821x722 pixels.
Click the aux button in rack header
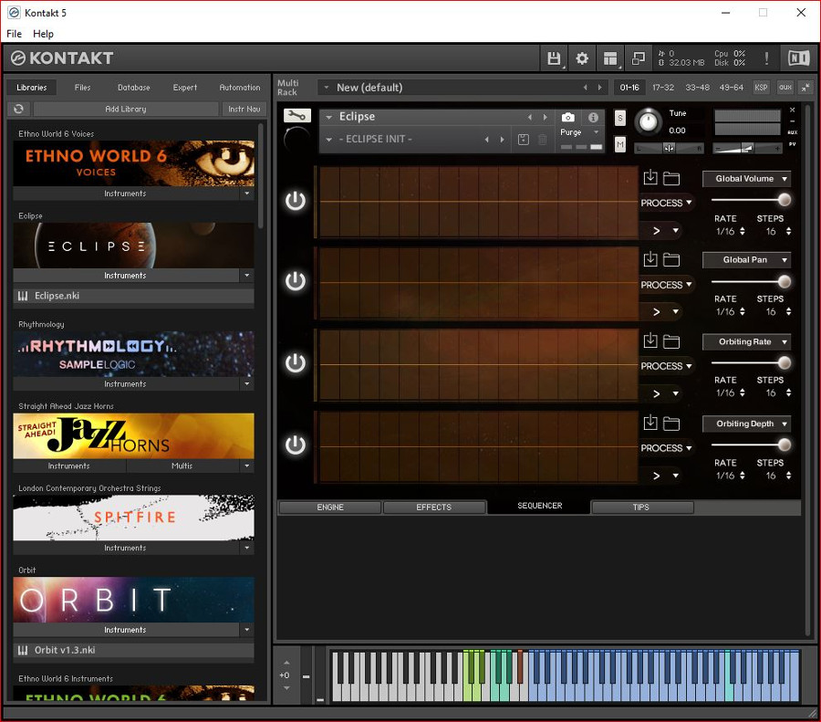point(785,88)
